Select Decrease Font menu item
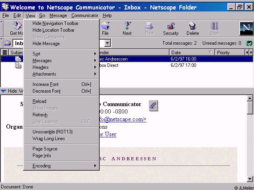The image size is (254, 190). click(x=61, y=91)
